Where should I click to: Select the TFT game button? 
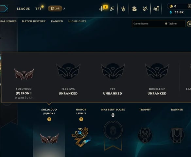[38, 9]
